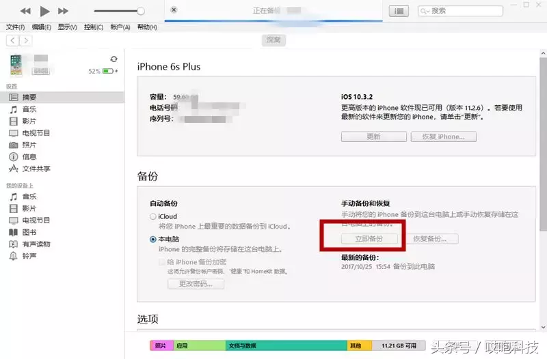Click the 照片 storage bar segment
Viewport: 547px width, 359px height.
coord(161,345)
